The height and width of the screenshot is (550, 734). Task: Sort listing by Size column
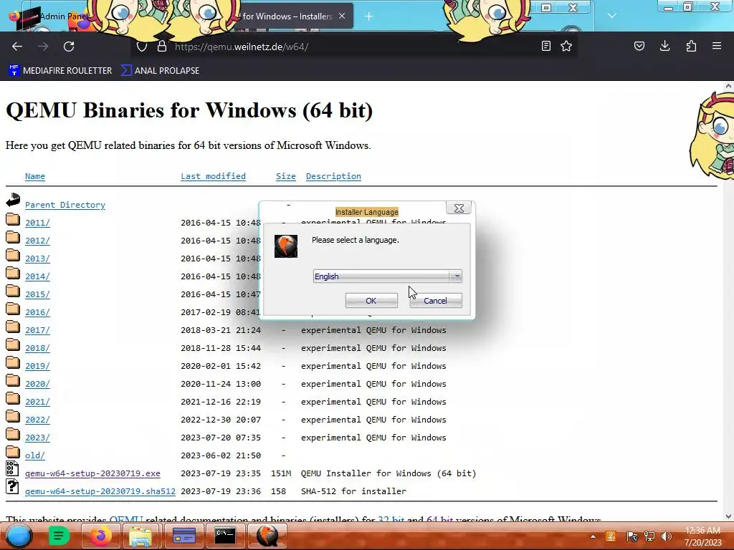click(285, 176)
